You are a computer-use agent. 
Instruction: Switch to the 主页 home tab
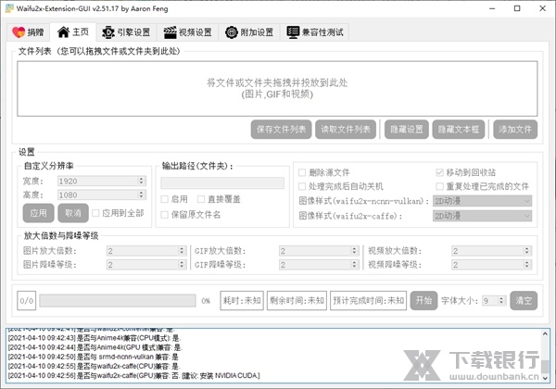(x=73, y=32)
